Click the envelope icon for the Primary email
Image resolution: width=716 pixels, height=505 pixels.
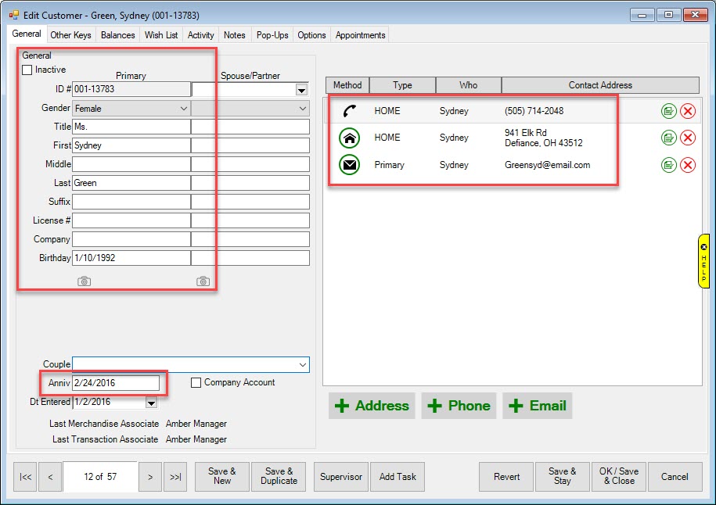[x=349, y=165]
